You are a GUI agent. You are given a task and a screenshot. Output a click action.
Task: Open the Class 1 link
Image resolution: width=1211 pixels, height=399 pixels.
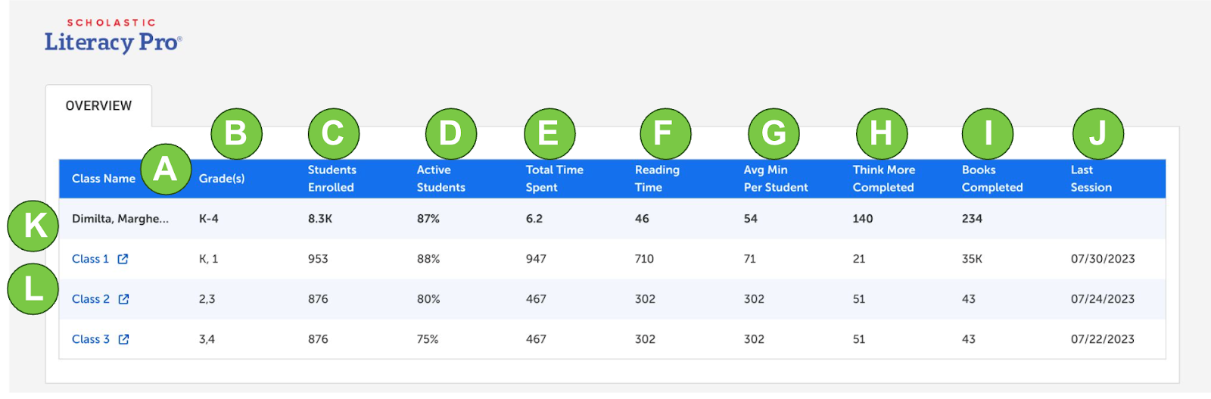click(x=90, y=259)
